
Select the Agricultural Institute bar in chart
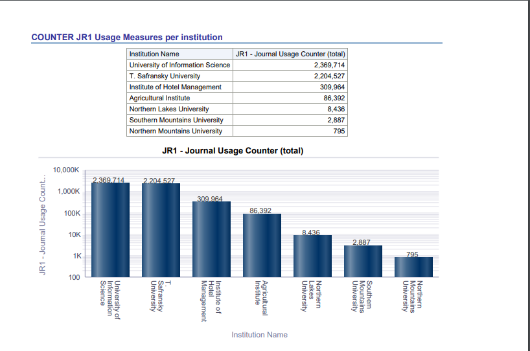click(x=262, y=245)
